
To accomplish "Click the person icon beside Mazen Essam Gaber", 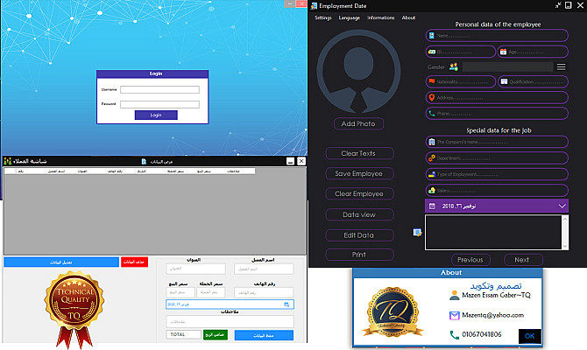I will [455, 296].
